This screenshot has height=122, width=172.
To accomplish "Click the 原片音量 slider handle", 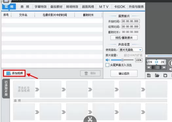I will (123, 60).
